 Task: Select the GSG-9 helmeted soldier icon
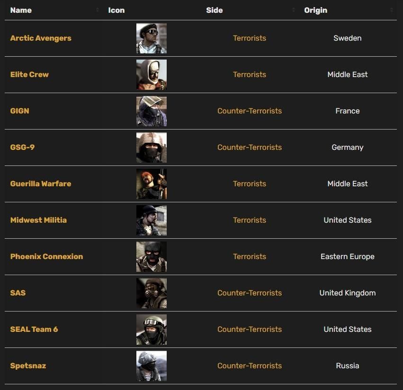152,147
